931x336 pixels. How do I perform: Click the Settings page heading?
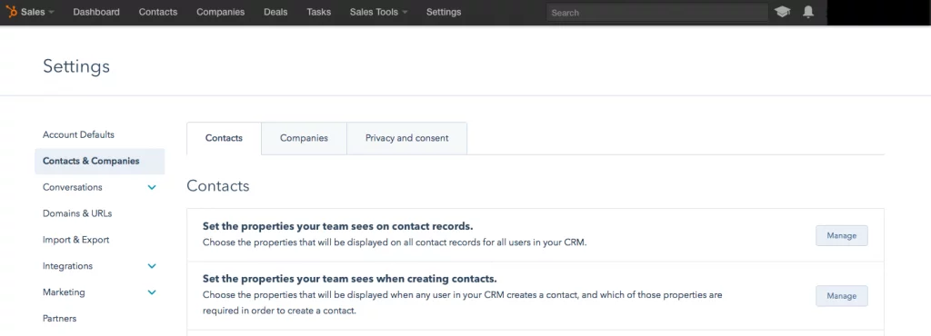tap(76, 65)
